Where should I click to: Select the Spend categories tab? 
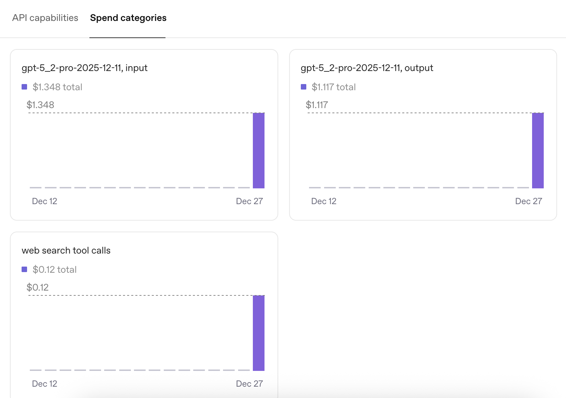tap(128, 18)
